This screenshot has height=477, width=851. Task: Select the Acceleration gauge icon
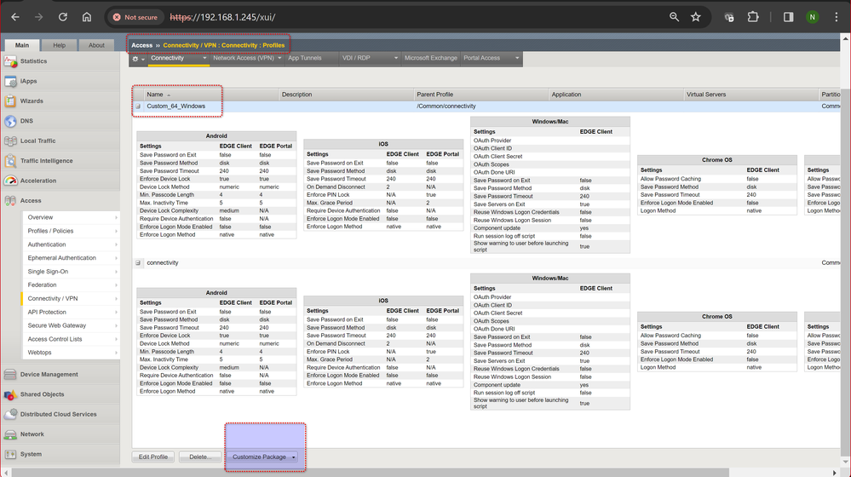(x=11, y=181)
